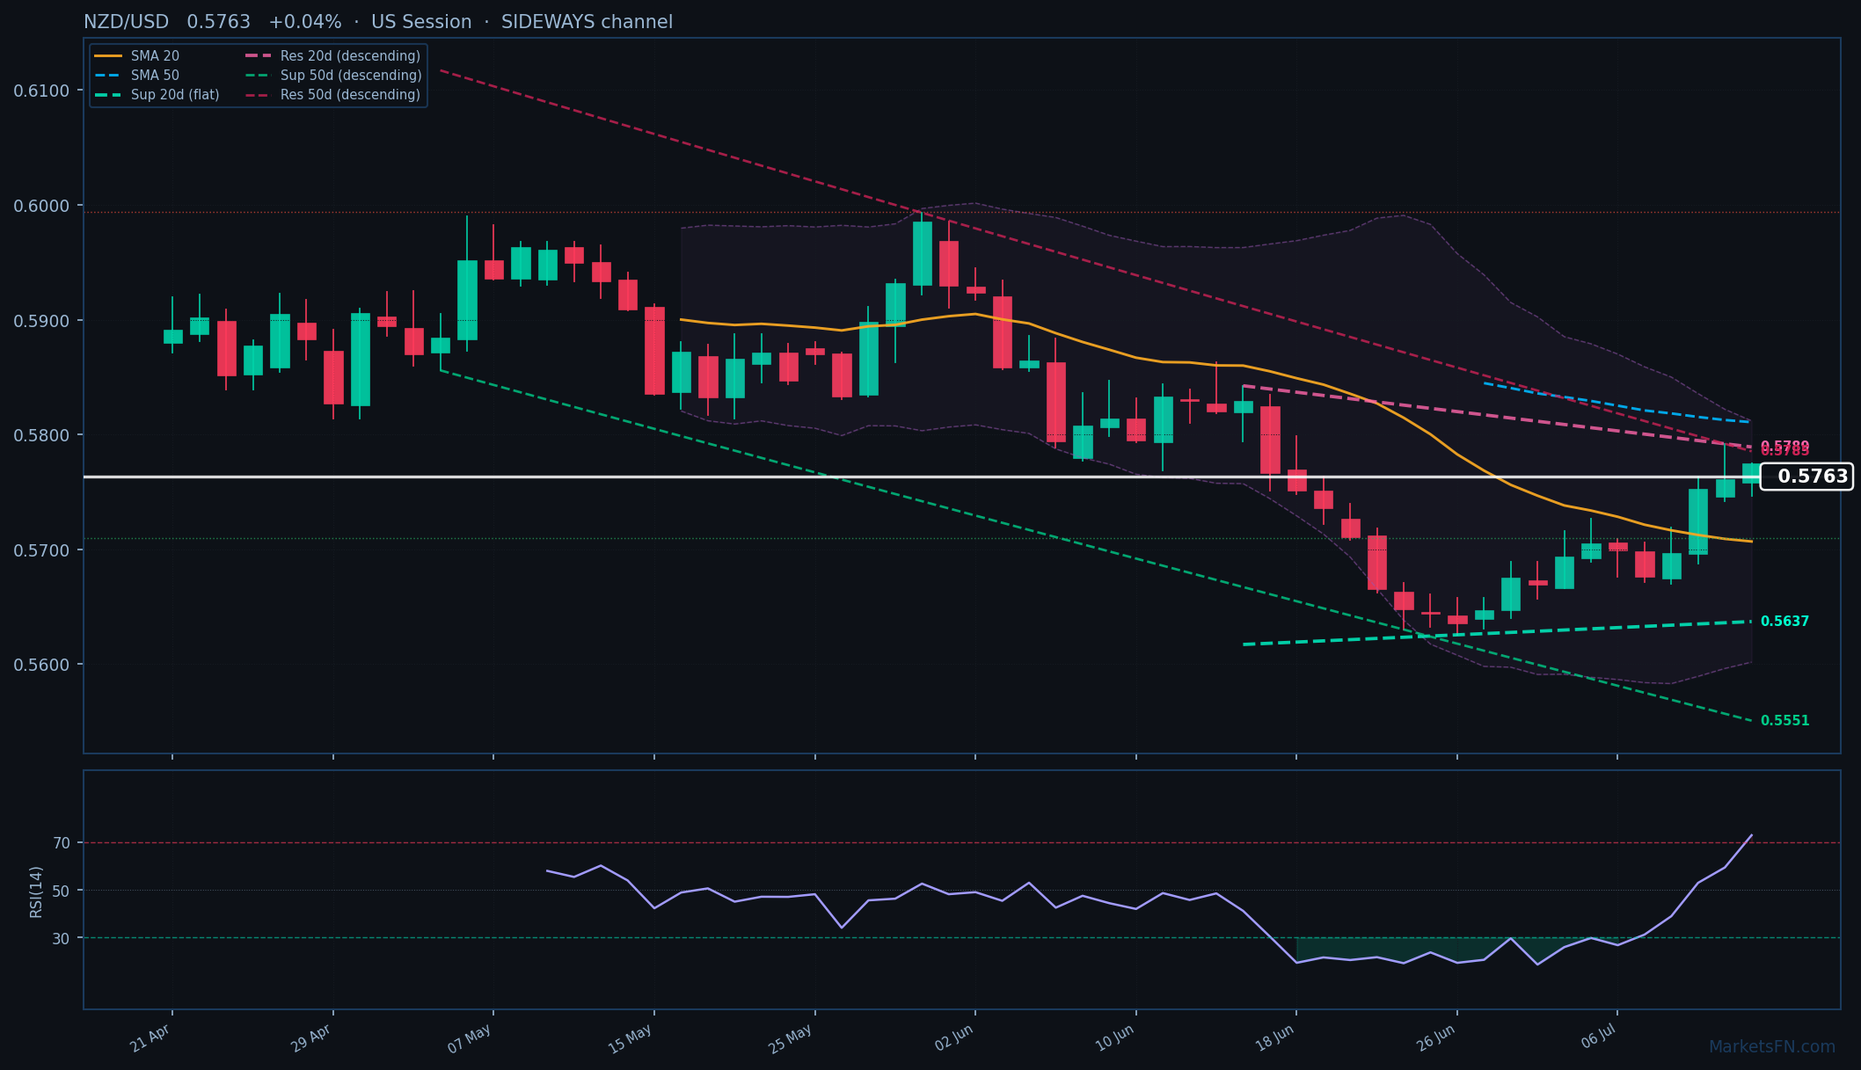Click the 25 May date label
This screenshot has height=1070, width=1861.
[791, 1038]
